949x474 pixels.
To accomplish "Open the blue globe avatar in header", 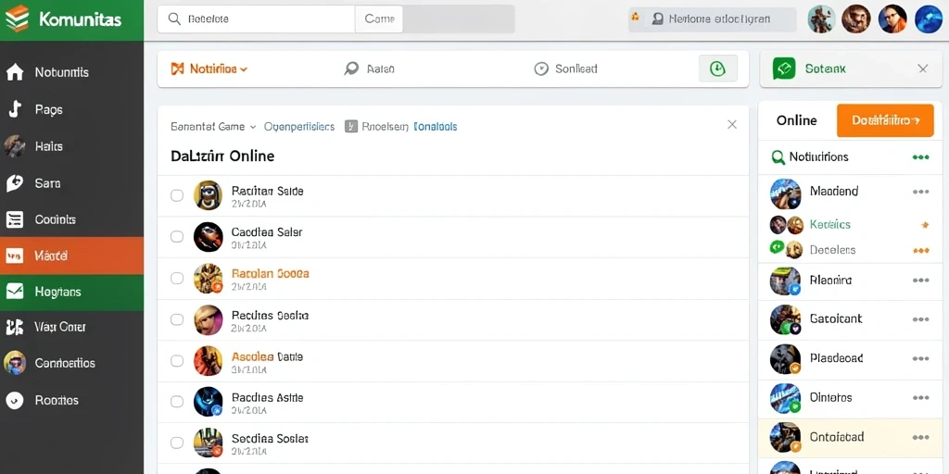I will click(929, 19).
